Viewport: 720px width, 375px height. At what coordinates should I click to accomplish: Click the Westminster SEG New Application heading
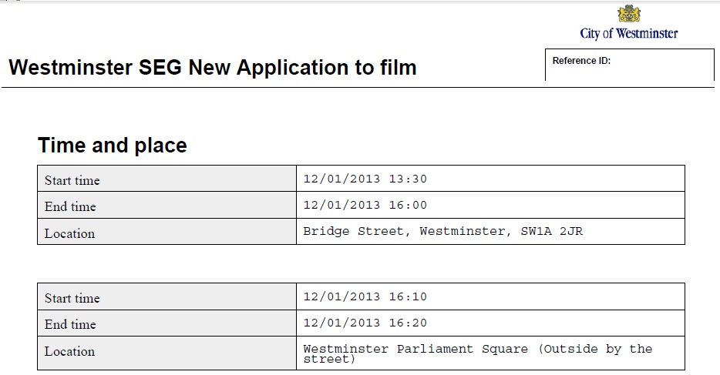[213, 68]
